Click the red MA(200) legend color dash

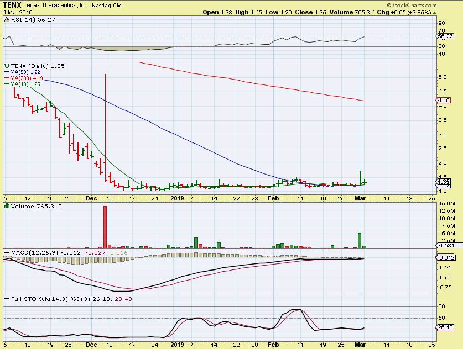coord(7,78)
